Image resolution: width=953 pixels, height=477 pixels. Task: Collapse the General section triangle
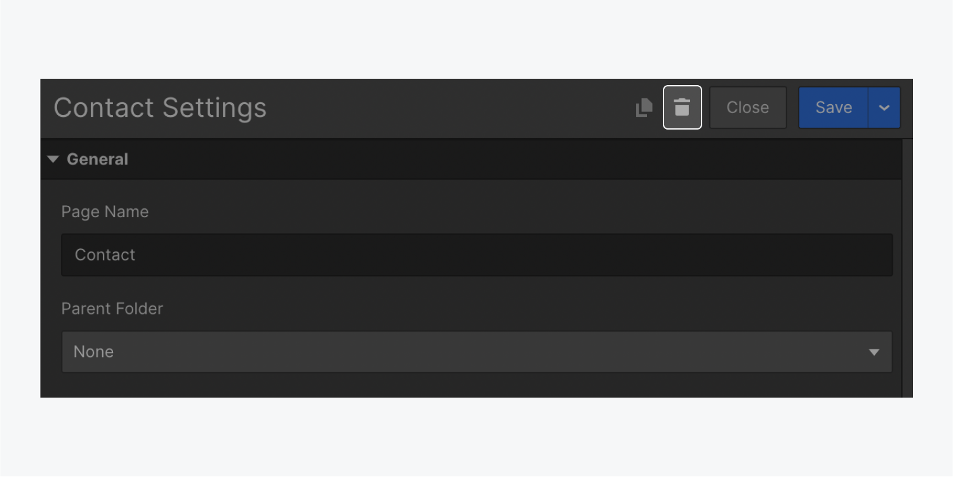coord(53,159)
